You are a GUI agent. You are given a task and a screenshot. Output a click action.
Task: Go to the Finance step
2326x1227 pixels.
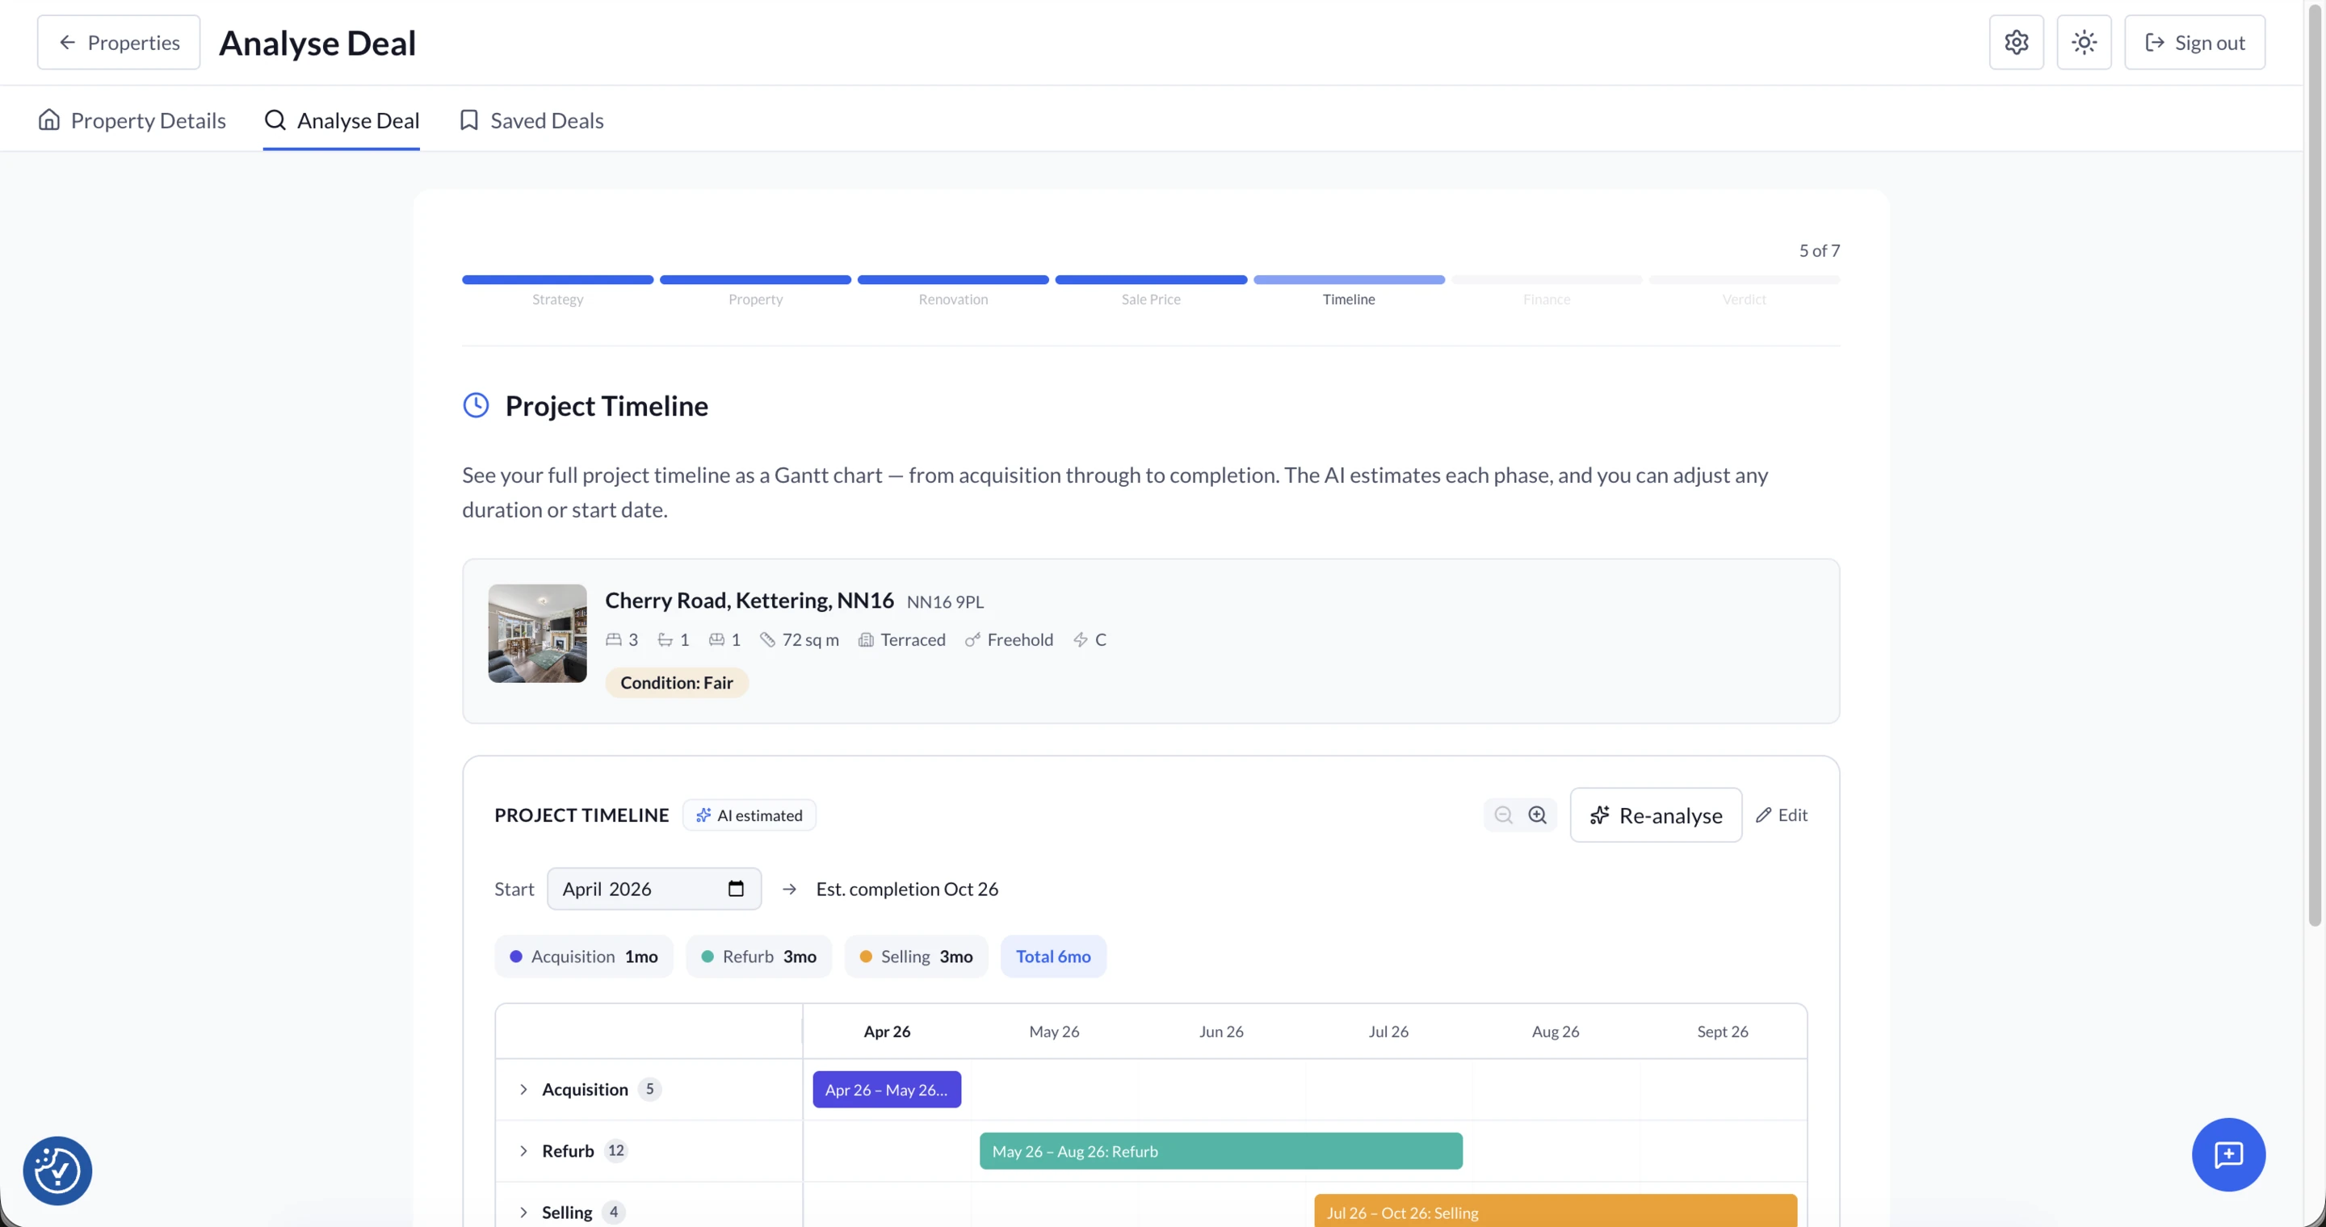tap(1546, 291)
